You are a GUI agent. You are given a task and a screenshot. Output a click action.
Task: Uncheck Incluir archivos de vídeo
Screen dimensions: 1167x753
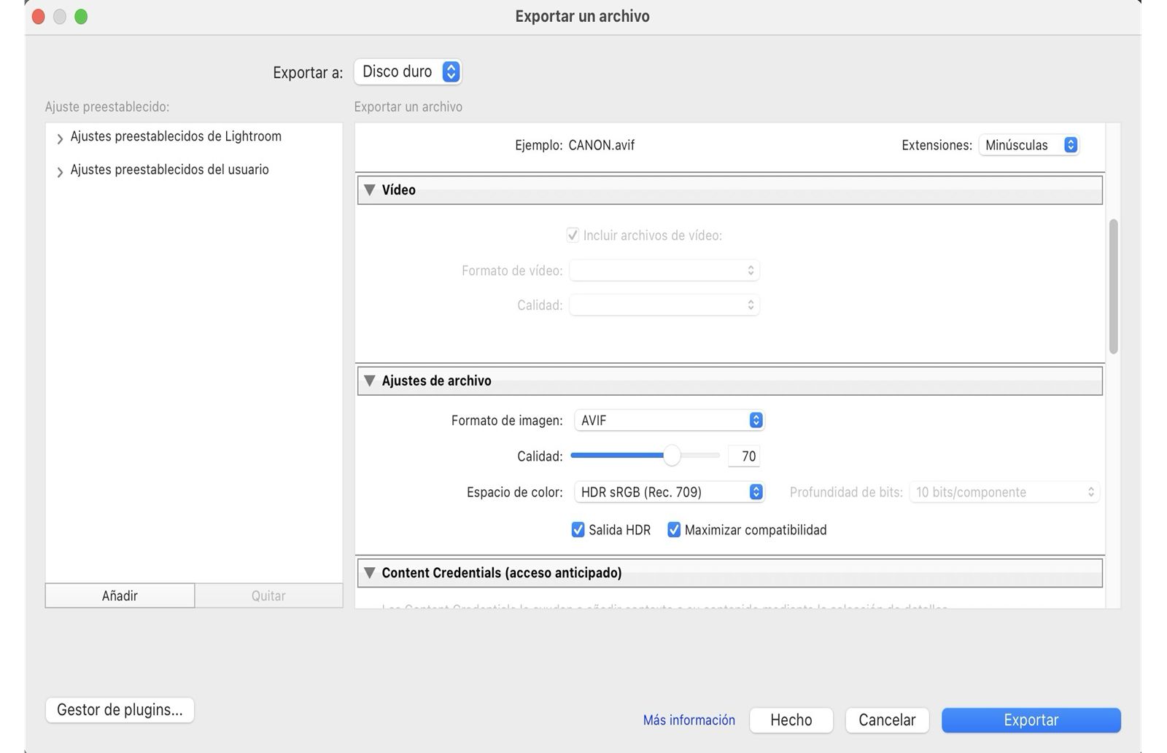(x=573, y=235)
